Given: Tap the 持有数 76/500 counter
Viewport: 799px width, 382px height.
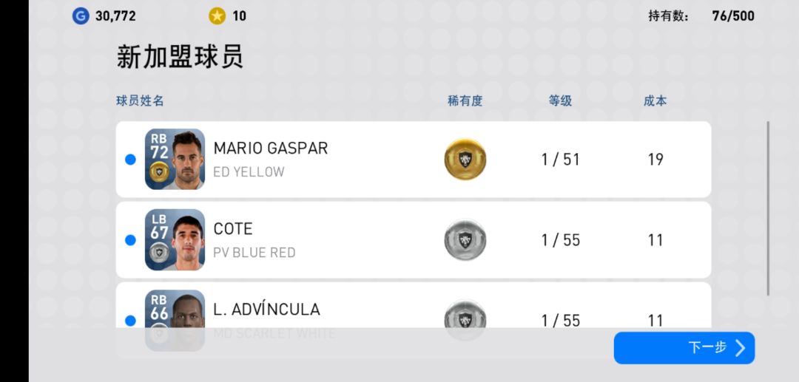Looking at the screenshot, I should point(701,16).
